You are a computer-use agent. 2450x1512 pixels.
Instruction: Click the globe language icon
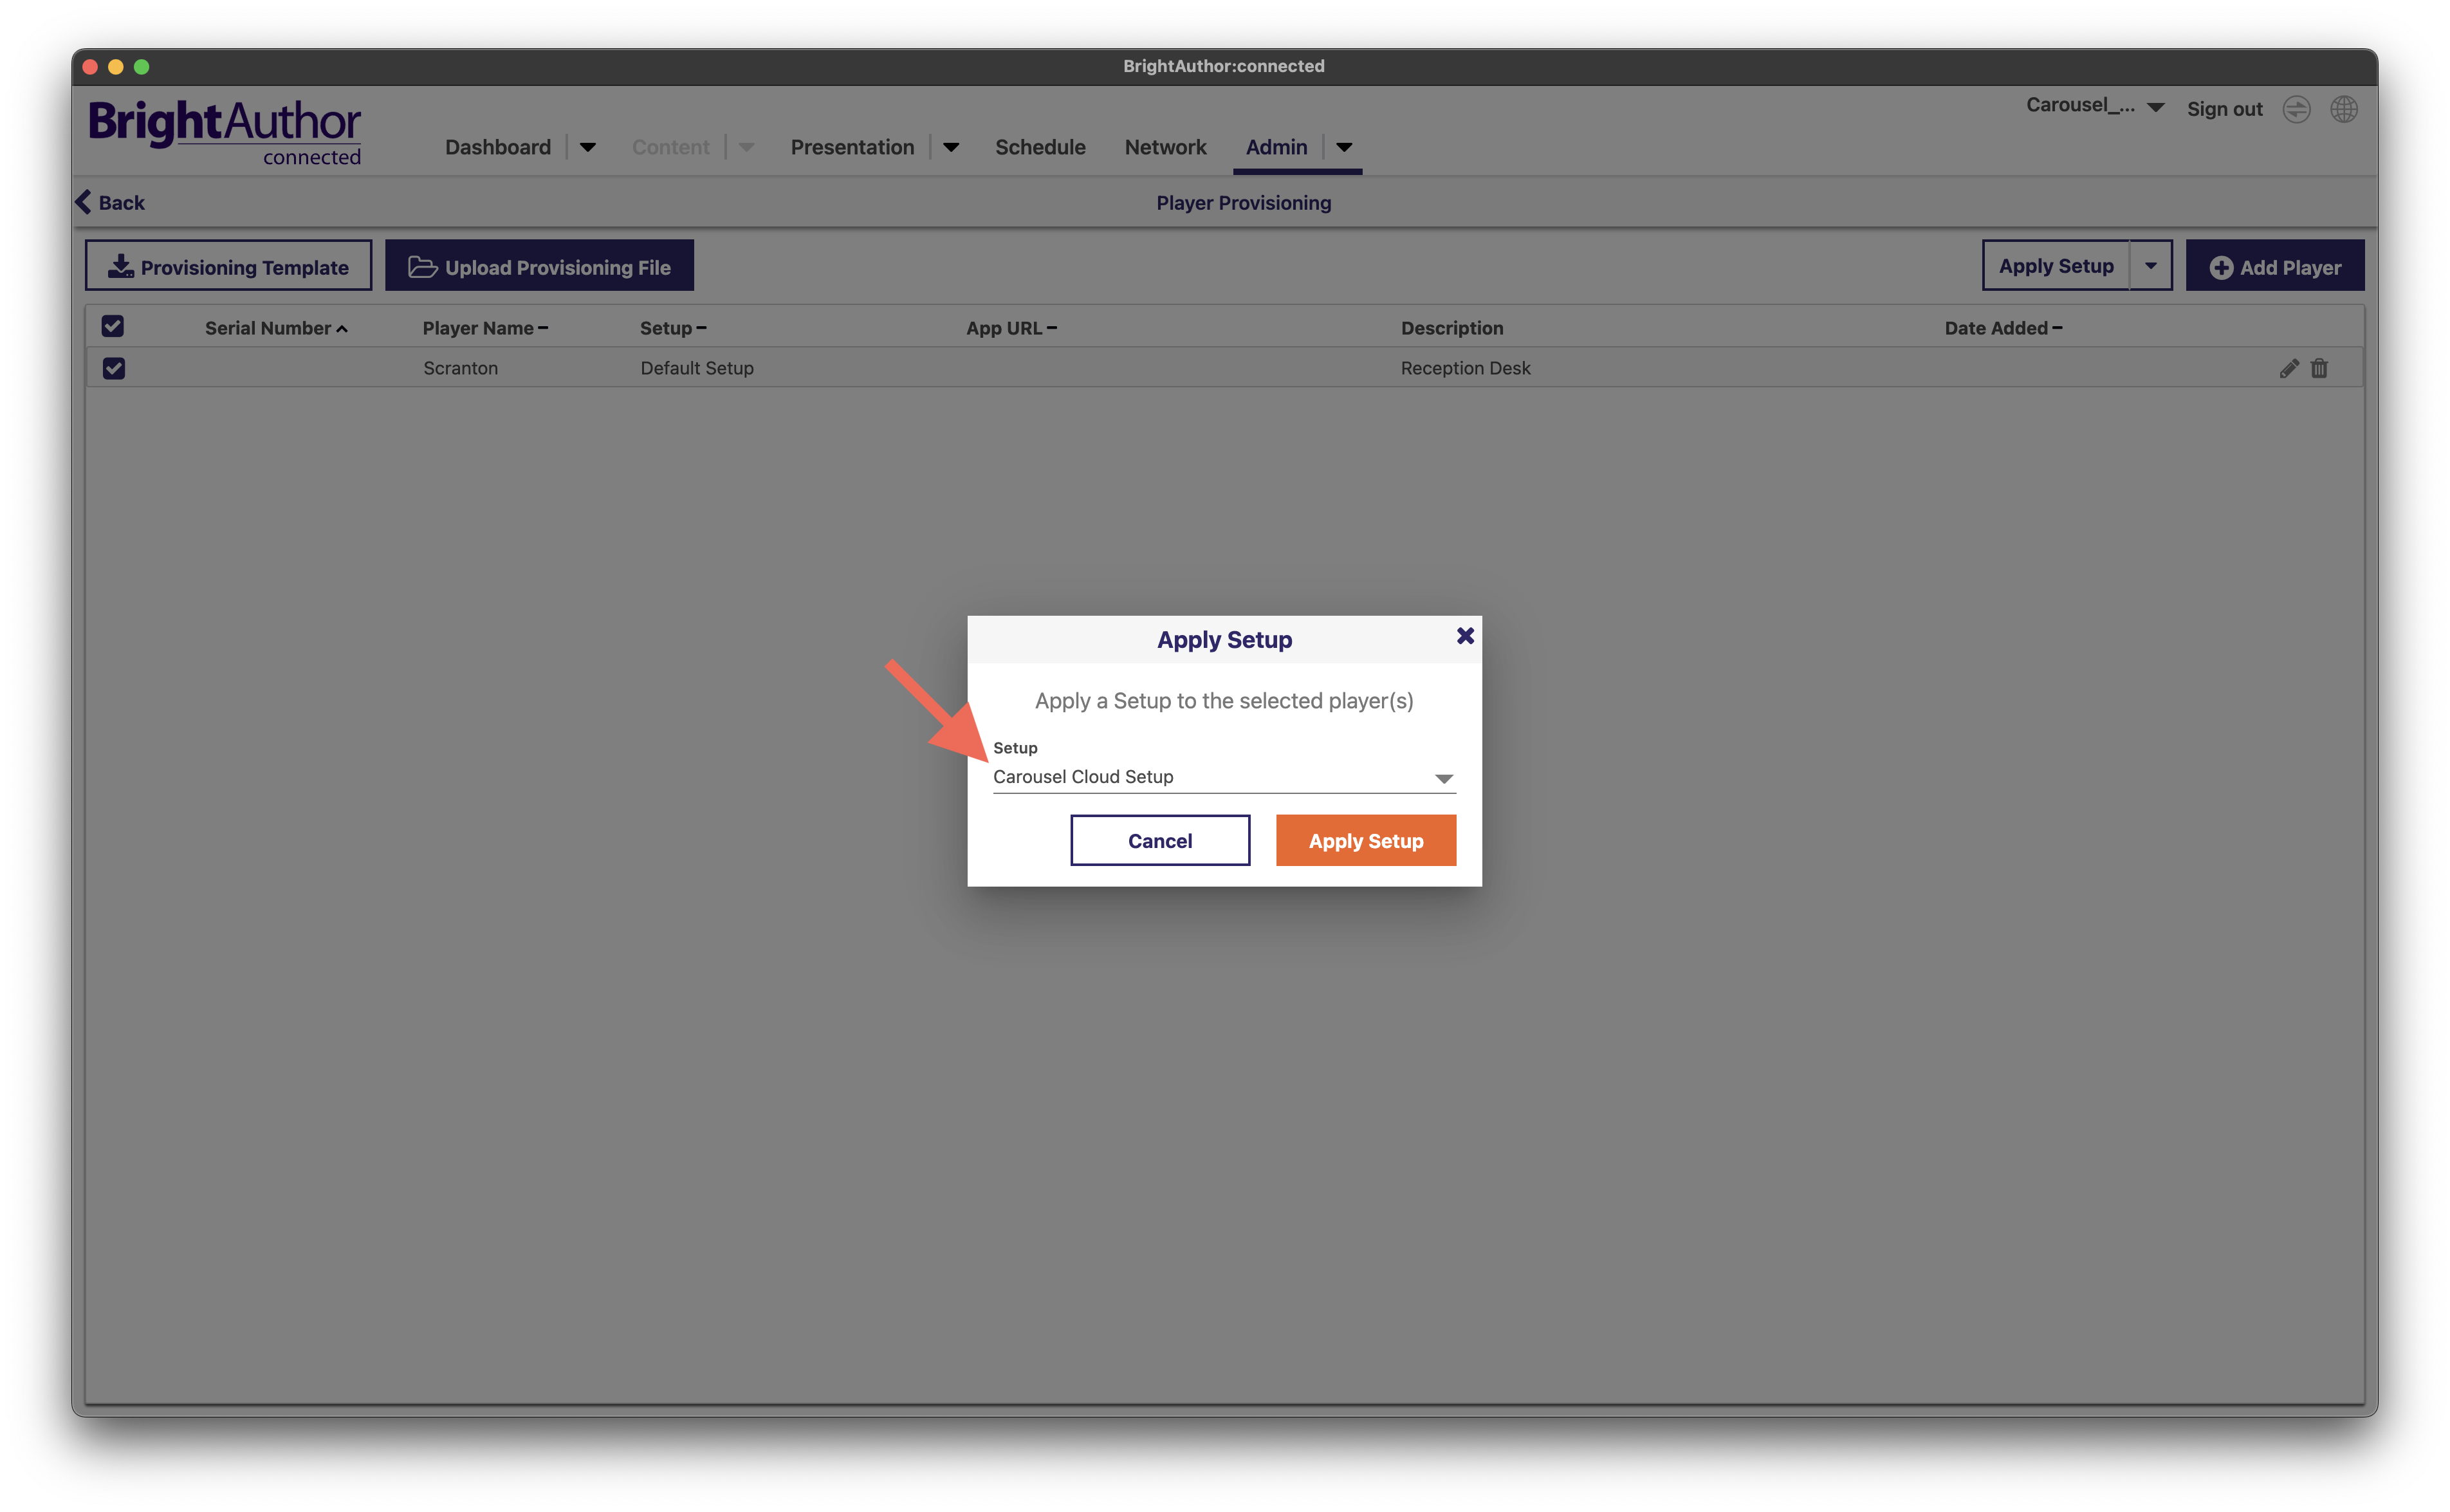(2344, 109)
